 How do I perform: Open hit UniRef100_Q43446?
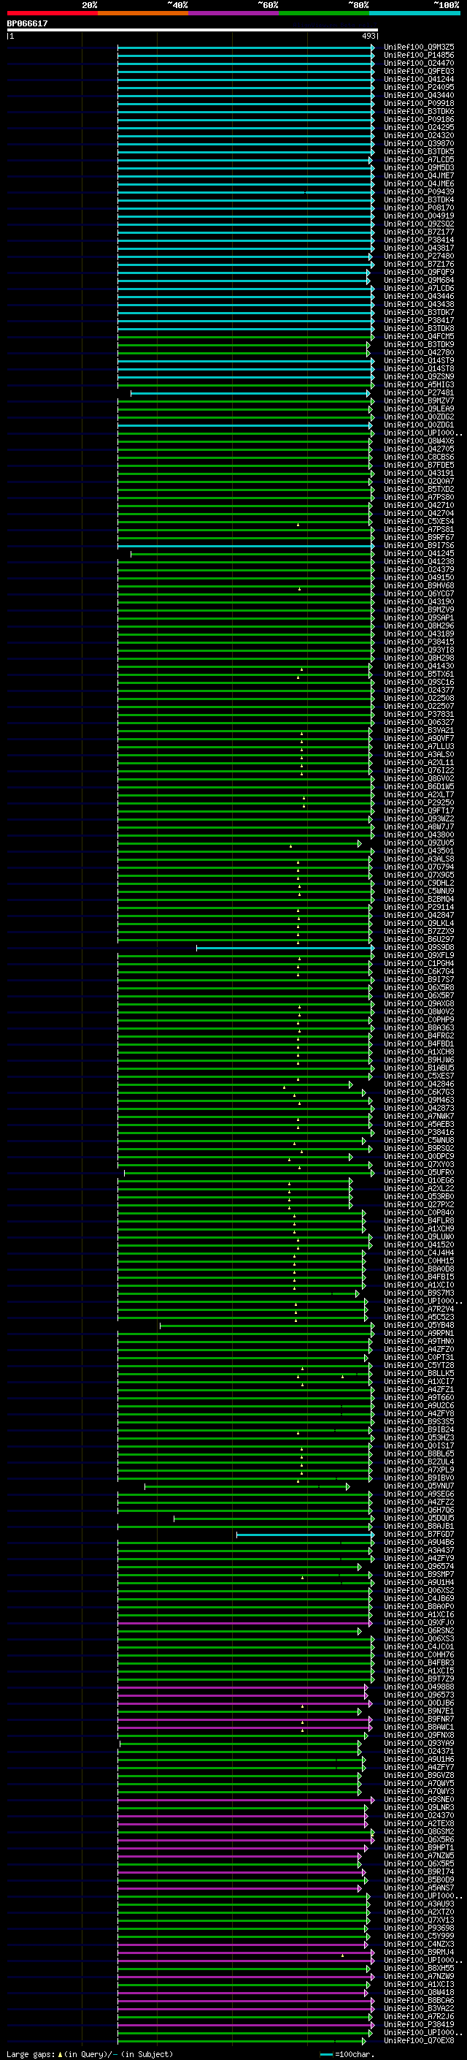coord(419,297)
